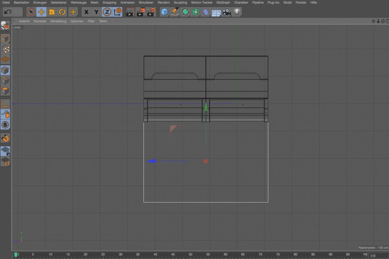Toggle the Y axis lock
Screen dimensions: 389x259
[97, 12]
